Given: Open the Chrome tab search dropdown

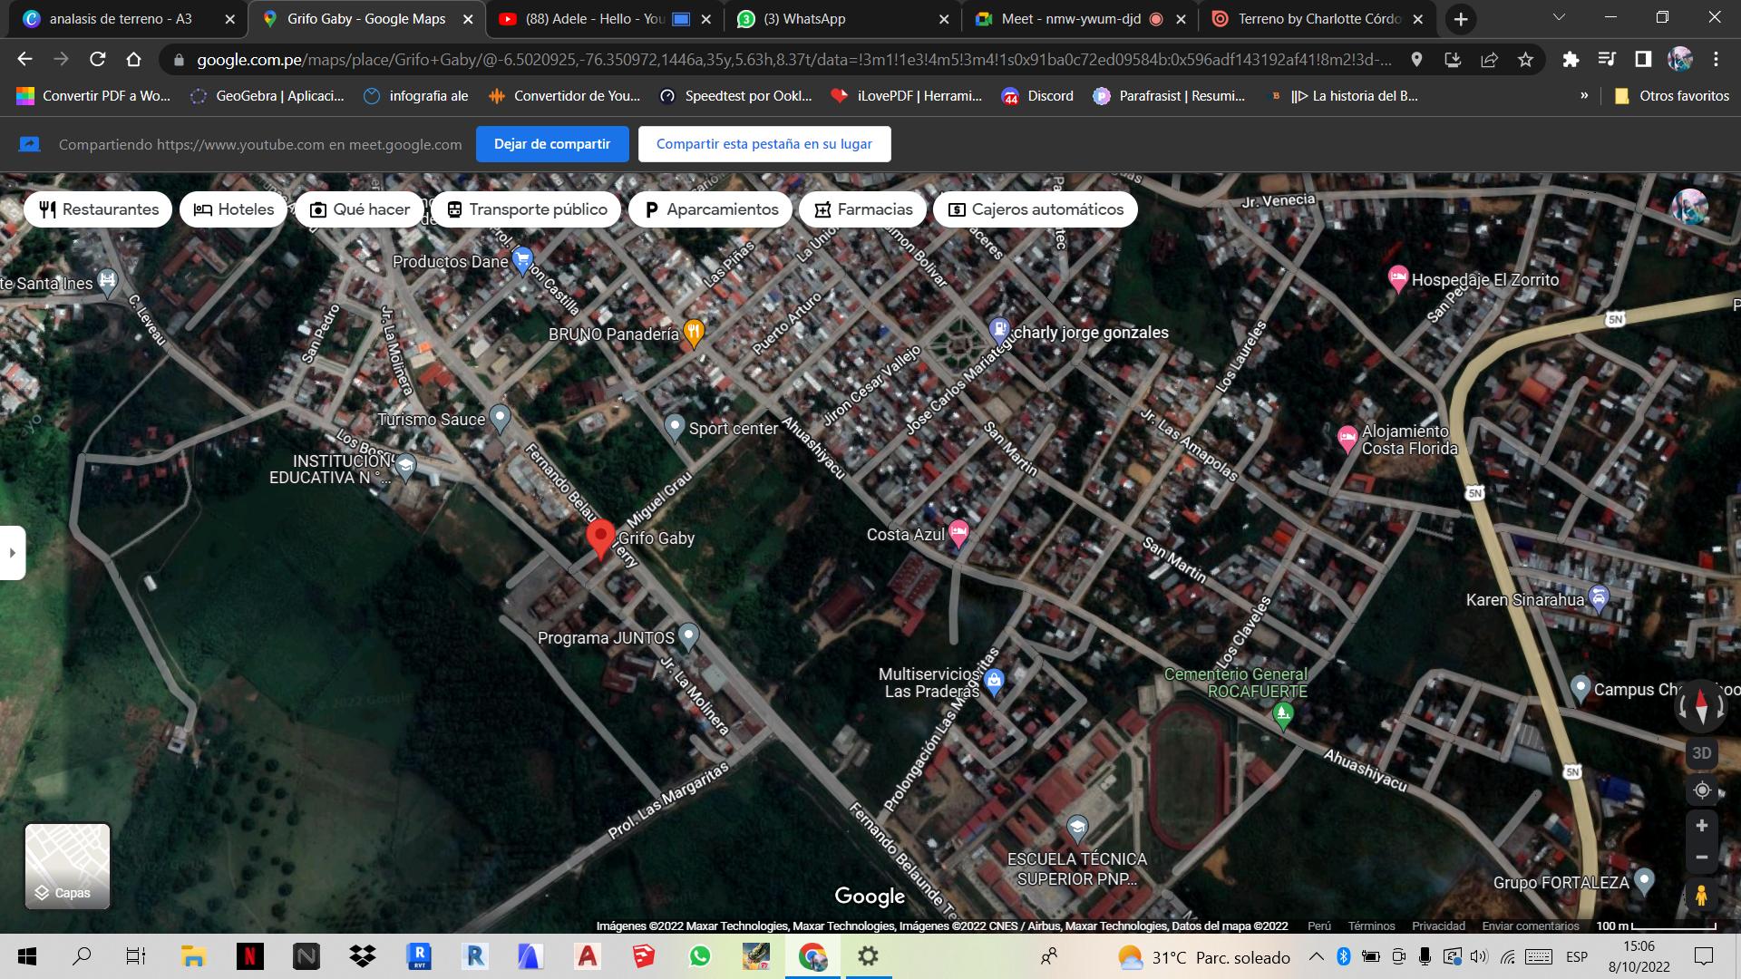Looking at the screenshot, I should pyautogui.click(x=1558, y=18).
